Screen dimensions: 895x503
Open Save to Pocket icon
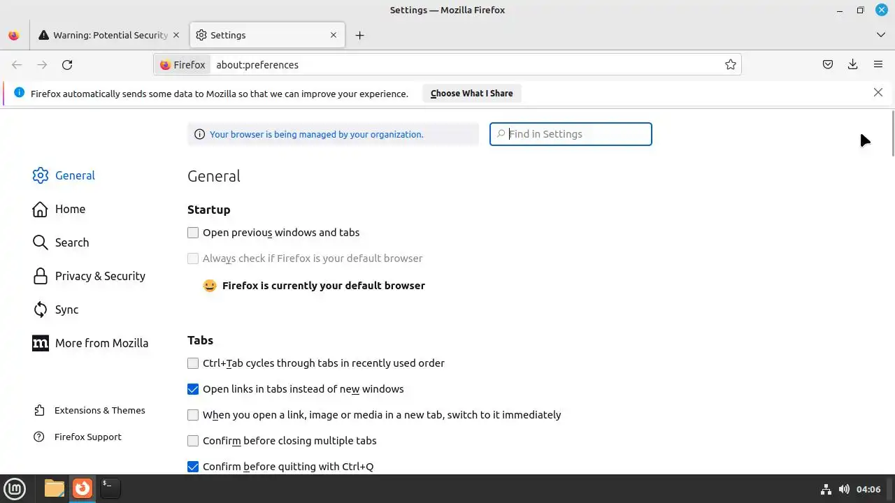828,65
